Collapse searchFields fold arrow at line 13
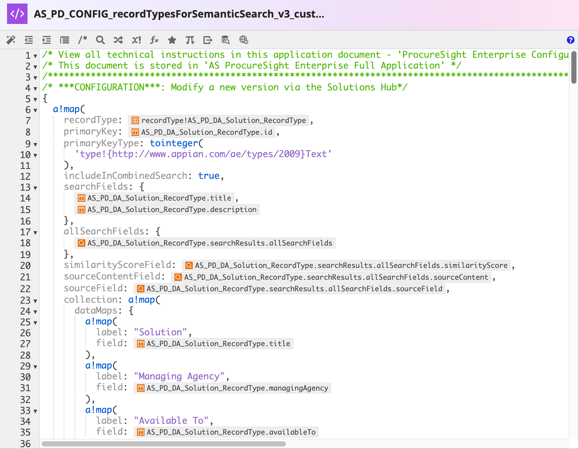This screenshot has width=579, height=449. click(35, 187)
